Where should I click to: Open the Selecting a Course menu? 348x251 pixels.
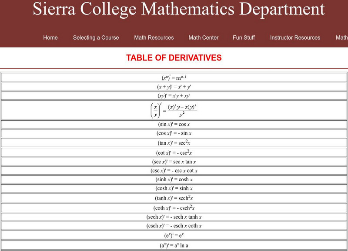[x=96, y=37]
